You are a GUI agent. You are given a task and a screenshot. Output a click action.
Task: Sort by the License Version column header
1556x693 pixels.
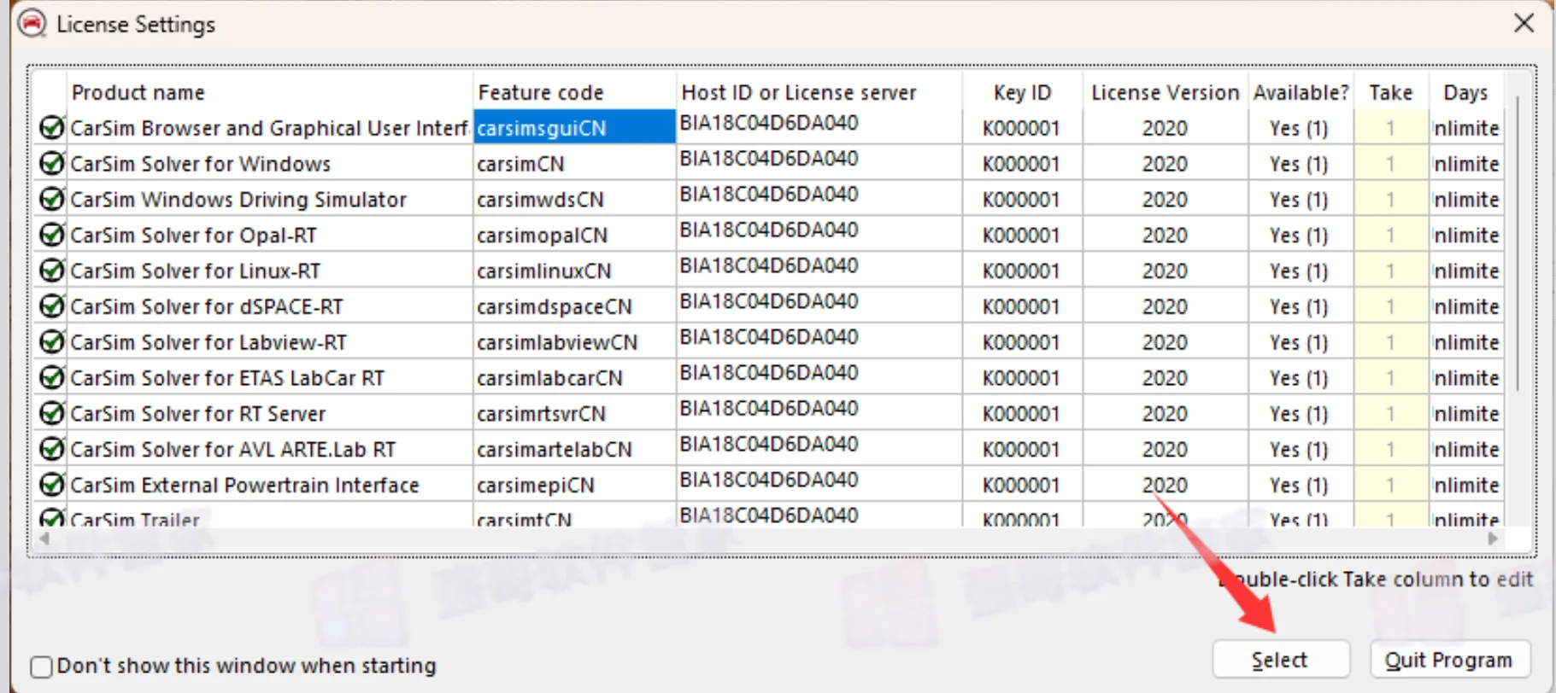click(x=1165, y=92)
